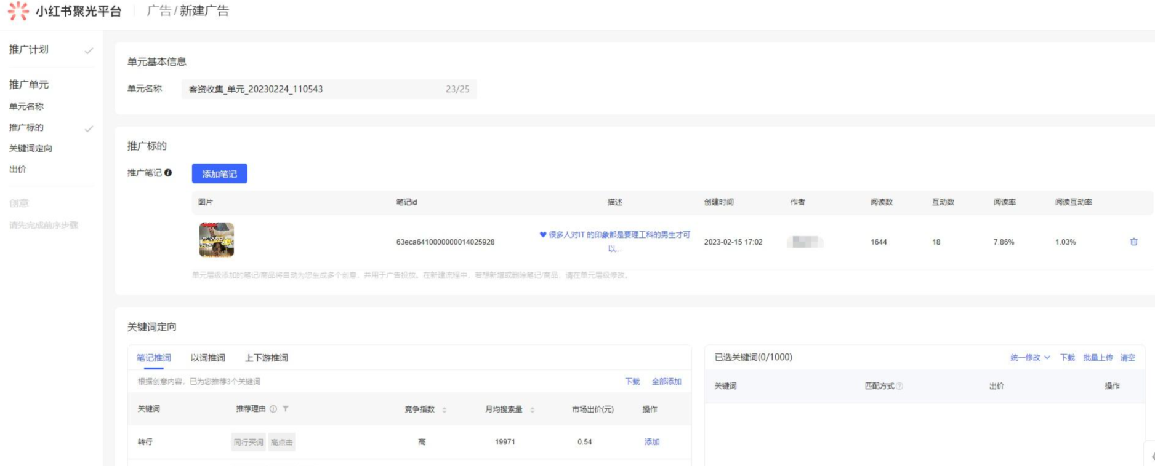Screen dimensions: 1155x466
Task: Sort by 竞争指数 column arrows
Action: tap(444, 409)
